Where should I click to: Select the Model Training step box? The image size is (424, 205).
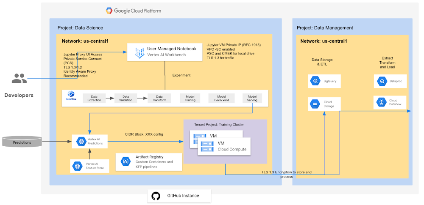click(190, 98)
